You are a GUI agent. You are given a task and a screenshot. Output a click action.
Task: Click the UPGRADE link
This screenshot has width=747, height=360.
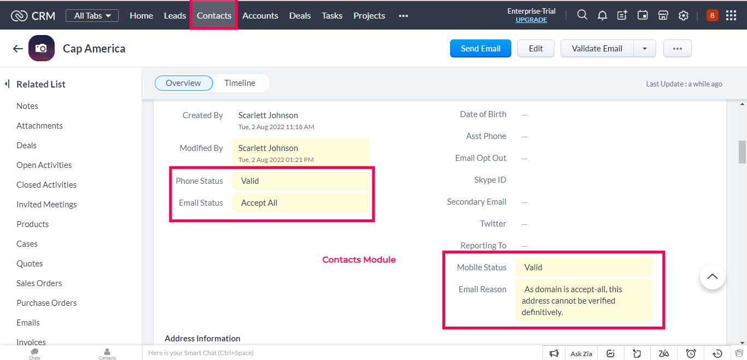pyautogui.click(x=531, y=20)
